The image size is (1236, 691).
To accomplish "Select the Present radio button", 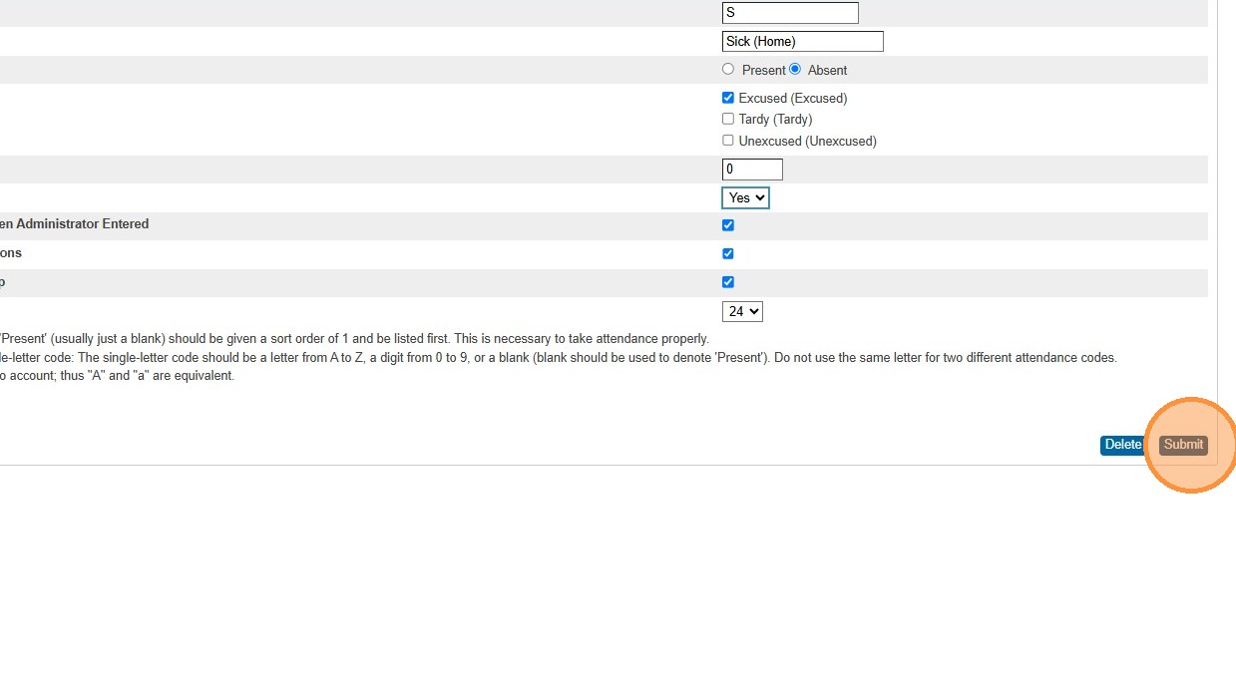I will [728, 69].
